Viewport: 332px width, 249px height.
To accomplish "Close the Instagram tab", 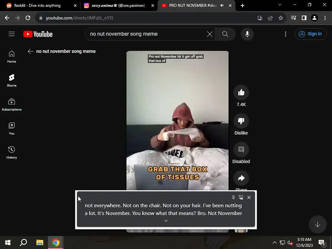I will [153, 6].
